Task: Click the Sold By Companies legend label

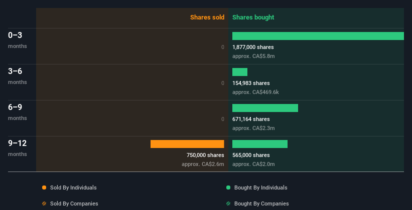Action: pos(74,203)
